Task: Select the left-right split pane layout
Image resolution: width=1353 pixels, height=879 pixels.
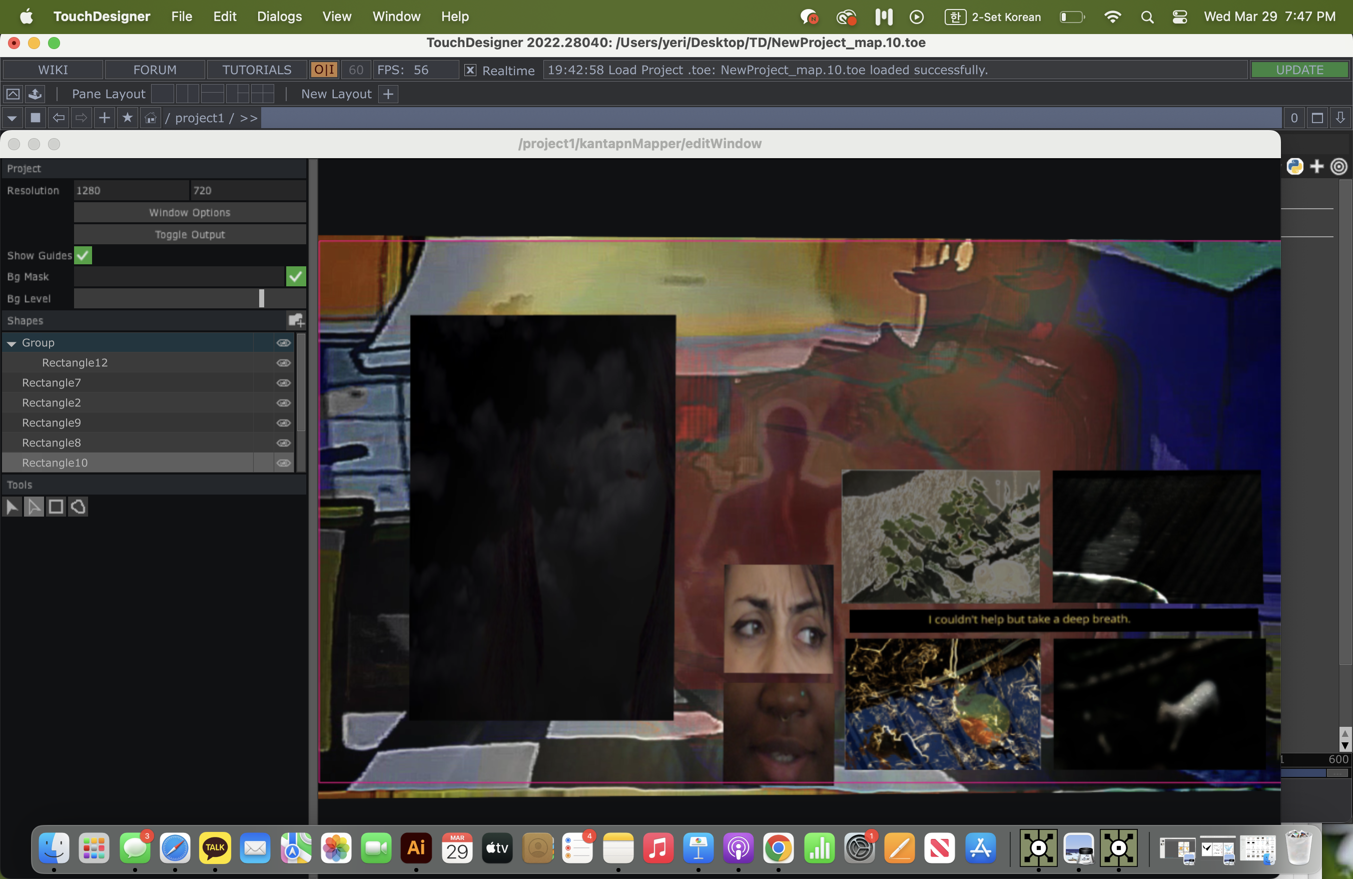Action: tap(188, 94)
